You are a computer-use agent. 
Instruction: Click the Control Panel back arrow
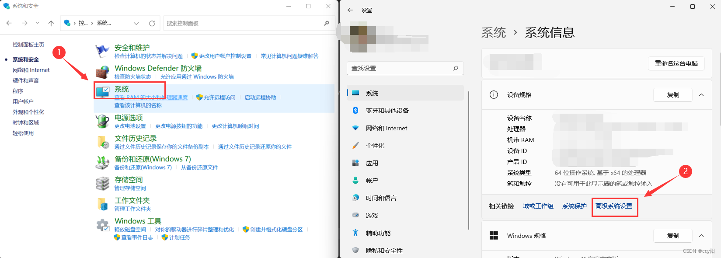click(x=10, y=23)
